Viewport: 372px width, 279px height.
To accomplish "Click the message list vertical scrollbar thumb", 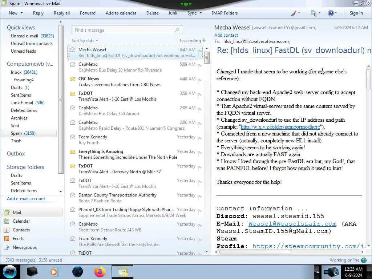I will (207, 57).
